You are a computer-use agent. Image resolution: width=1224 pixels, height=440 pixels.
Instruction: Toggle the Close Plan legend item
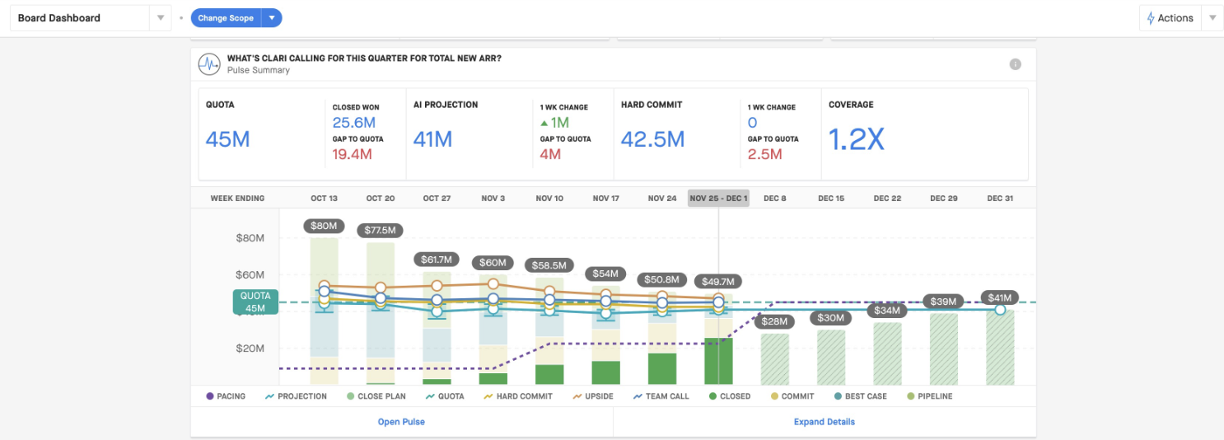[x=376, y=396]
